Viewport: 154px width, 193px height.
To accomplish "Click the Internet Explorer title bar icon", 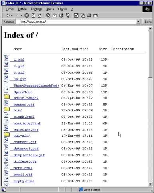I will click(3, 3).
